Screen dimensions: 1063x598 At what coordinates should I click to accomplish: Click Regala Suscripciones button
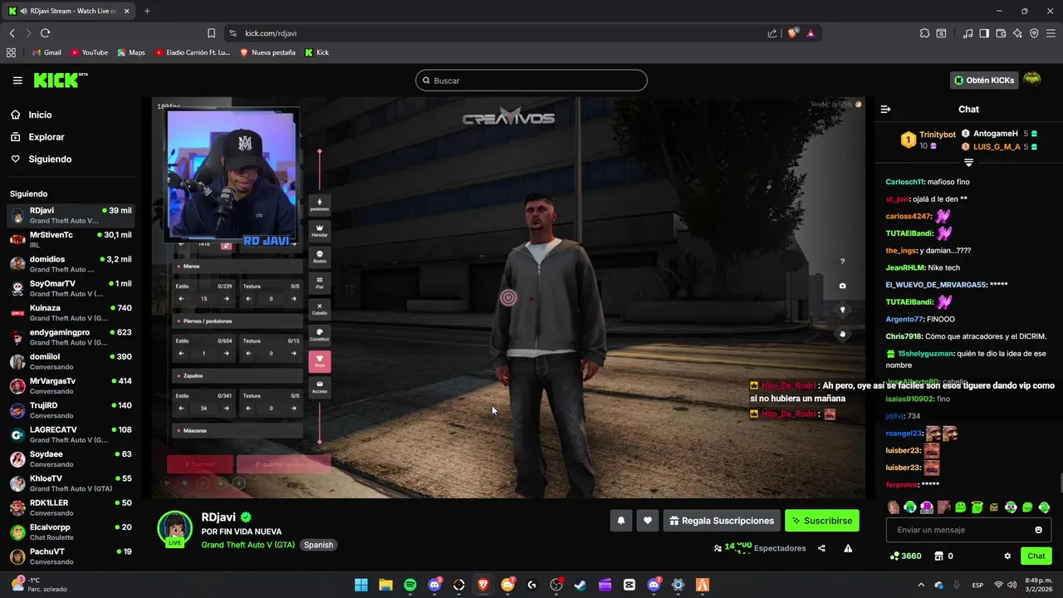[722, 521]
